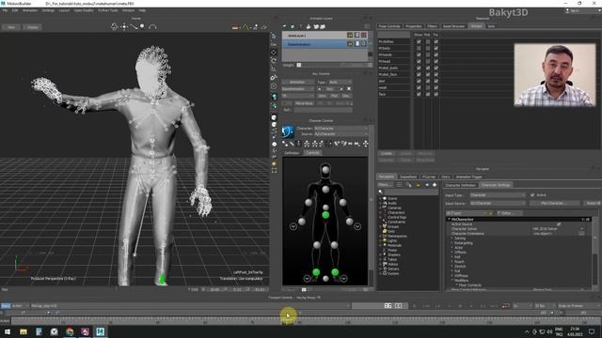
Task: Click the translate manipulator icon above viewer
Action: click(x=124, y=26)
